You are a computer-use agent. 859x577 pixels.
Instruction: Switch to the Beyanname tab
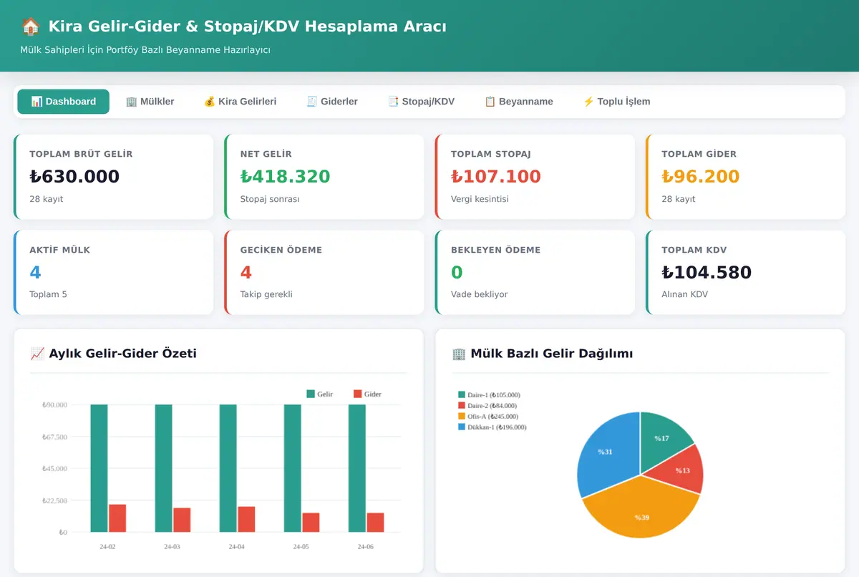[x=518, y=102]
